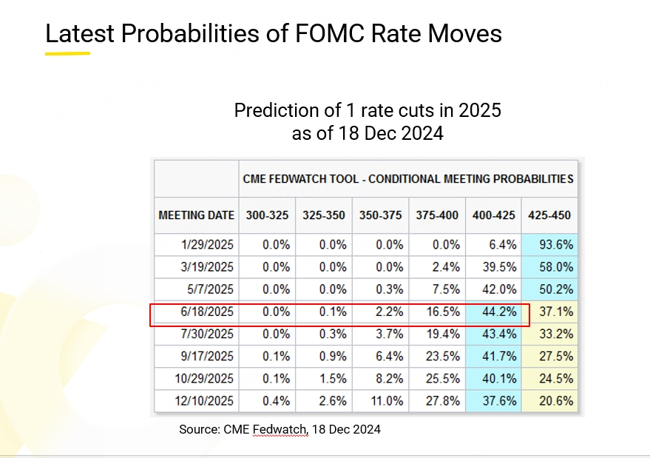This screenshot has height=458, width=650.
Task: Click the 93.6% cell for 1/29/2025
Action: coord(549,245)
